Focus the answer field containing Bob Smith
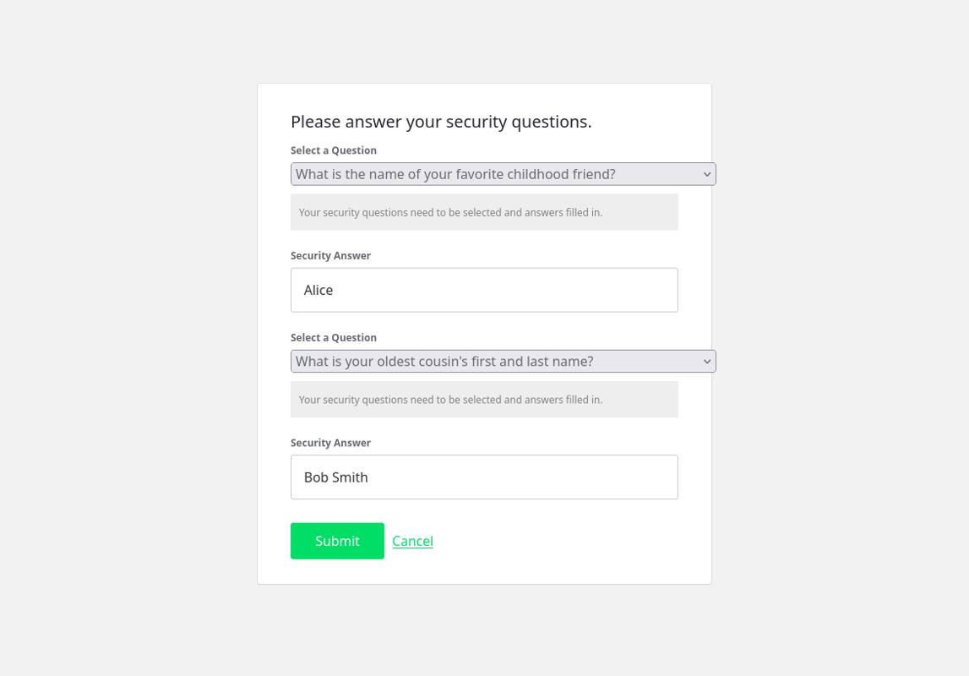Viewport: 969px width, 676px height. pyautogui.click(x=484, y=477)
